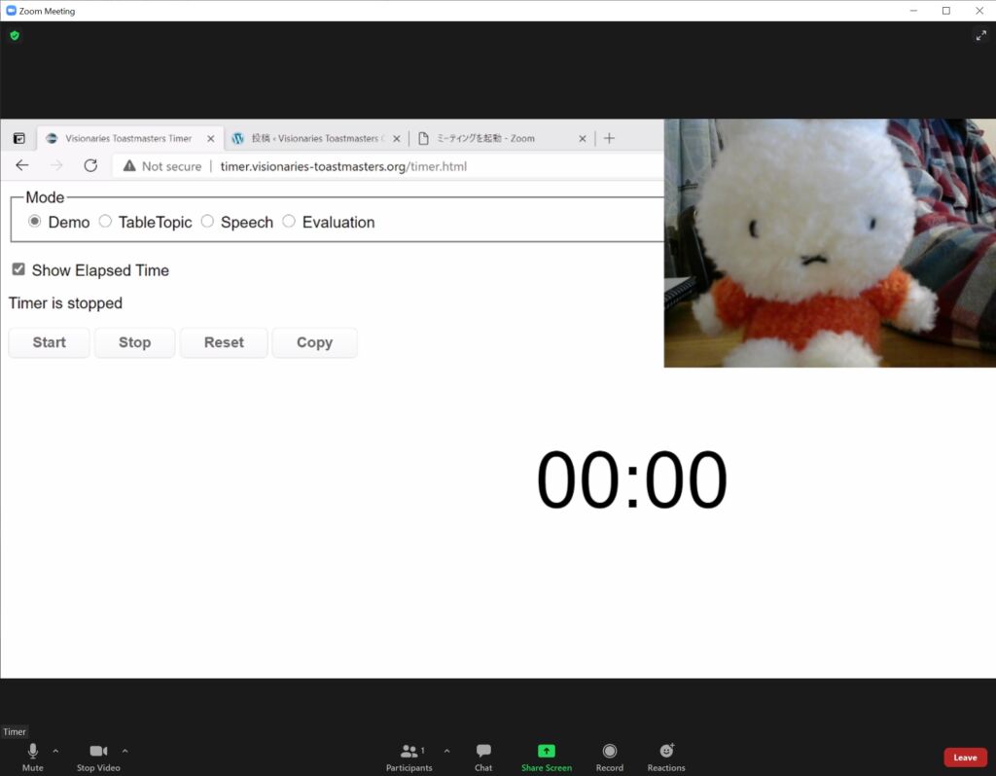Click the 00:00 timer display
The height and width of the screenshot is (776, 996).
click(632, 479)
